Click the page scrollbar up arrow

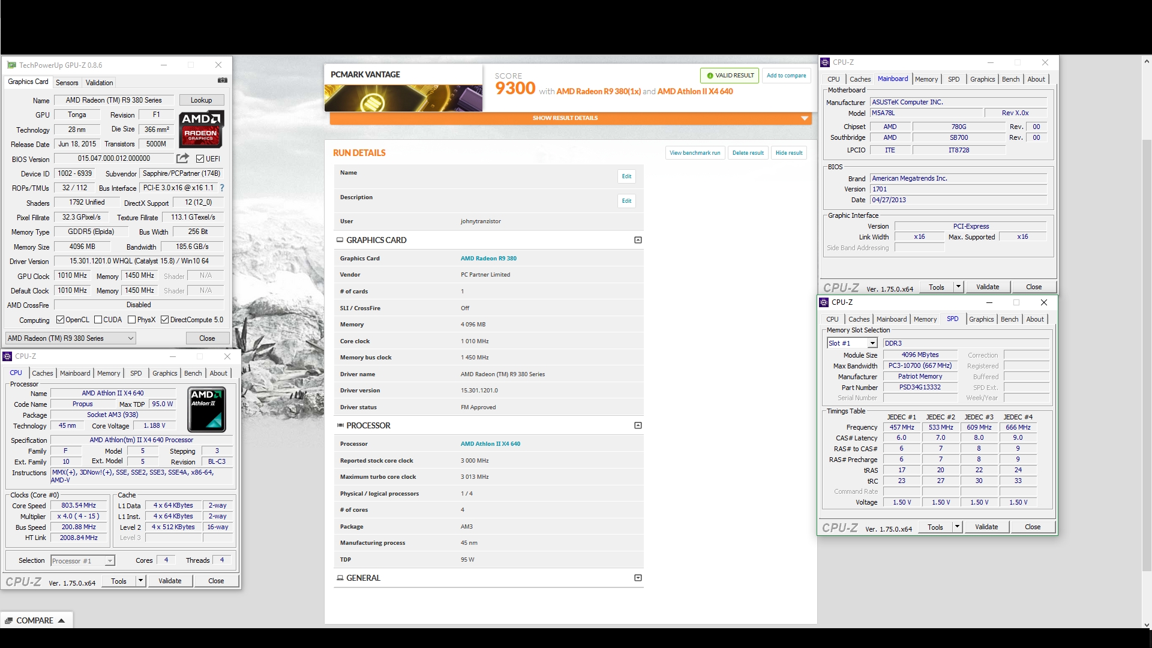pyautogui.click(x=1147, y=61)
